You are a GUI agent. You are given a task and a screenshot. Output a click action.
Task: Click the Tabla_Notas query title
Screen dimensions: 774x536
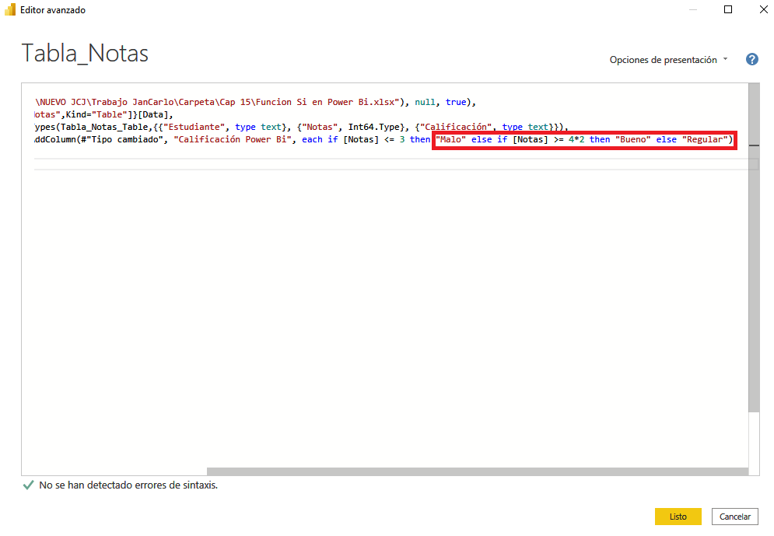pyautogui.click(x=85, y=53)
